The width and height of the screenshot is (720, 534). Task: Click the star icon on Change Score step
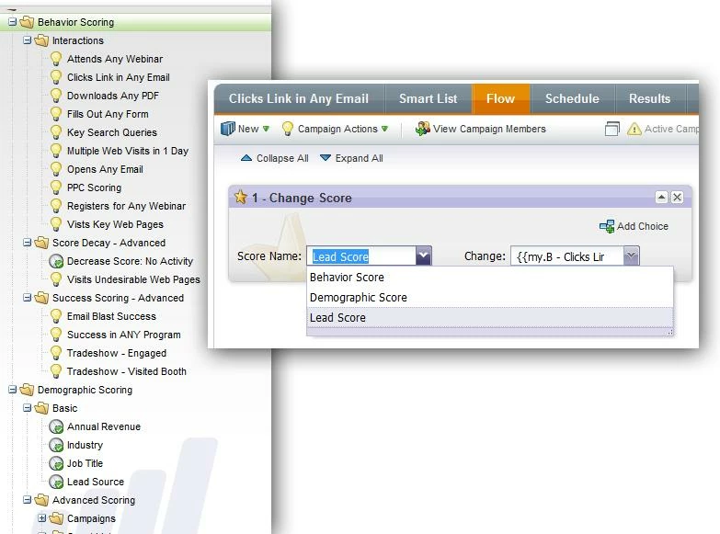tap(241, 197)
